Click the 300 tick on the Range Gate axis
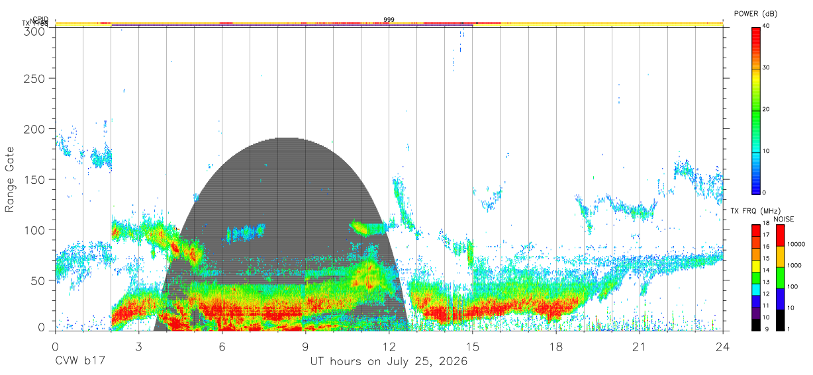 tap(34, 30)
